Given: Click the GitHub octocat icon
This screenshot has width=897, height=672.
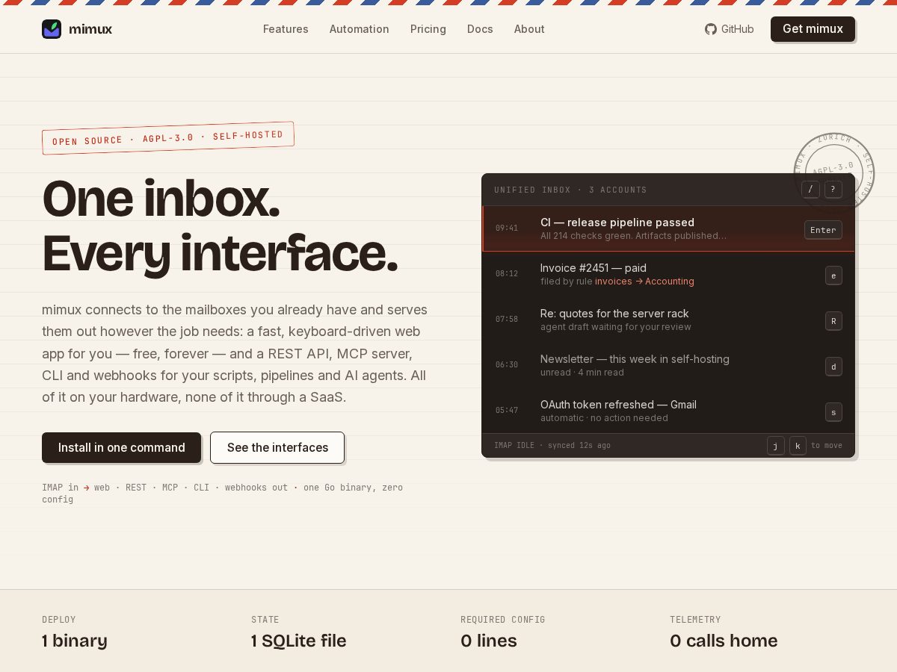Looking at the screenshot, I should [711, 29].
